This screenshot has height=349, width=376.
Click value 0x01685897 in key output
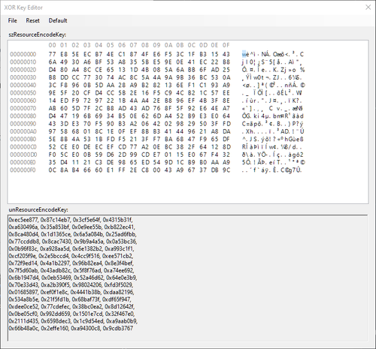[23, 292]
